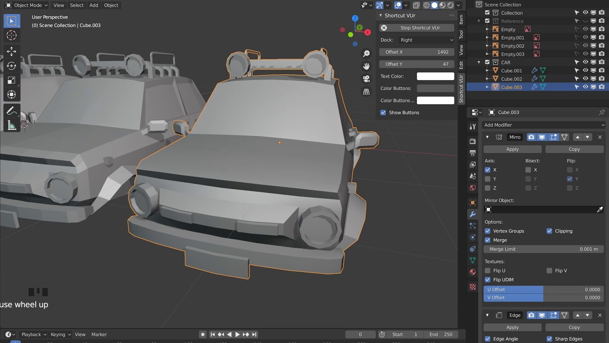Collapse the CAR collection in outliner
Screen dimensions: 609x343
(x=480, y=62)
